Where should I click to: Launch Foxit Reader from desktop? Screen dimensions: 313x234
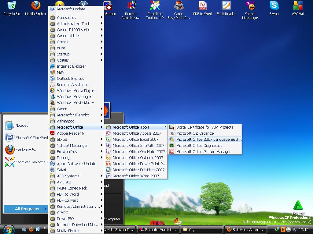click(226, 8)
